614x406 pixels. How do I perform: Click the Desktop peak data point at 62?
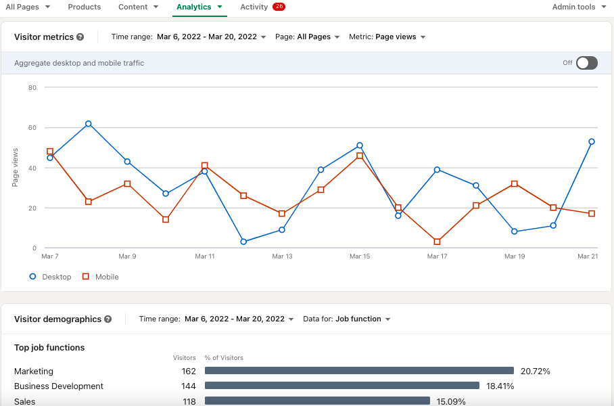pos(89,124)
